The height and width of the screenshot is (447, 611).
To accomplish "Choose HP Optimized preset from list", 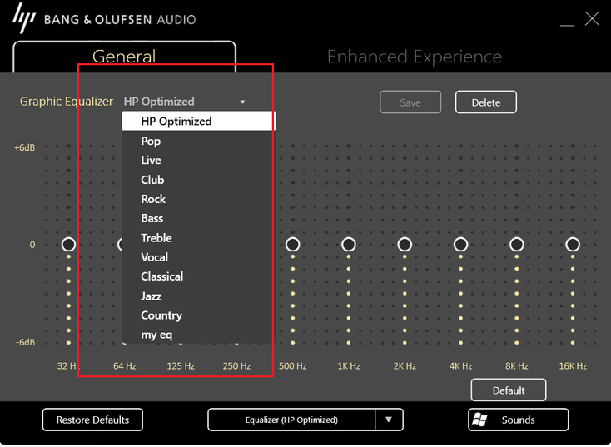I will click(198, 122).
